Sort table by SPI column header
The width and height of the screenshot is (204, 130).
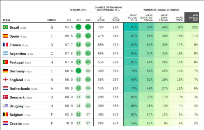(69, 20)
